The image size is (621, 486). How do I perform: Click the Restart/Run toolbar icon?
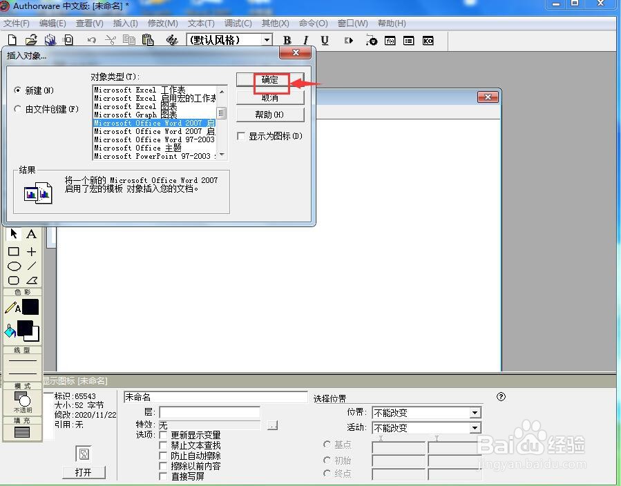click(x=349, y=40)
